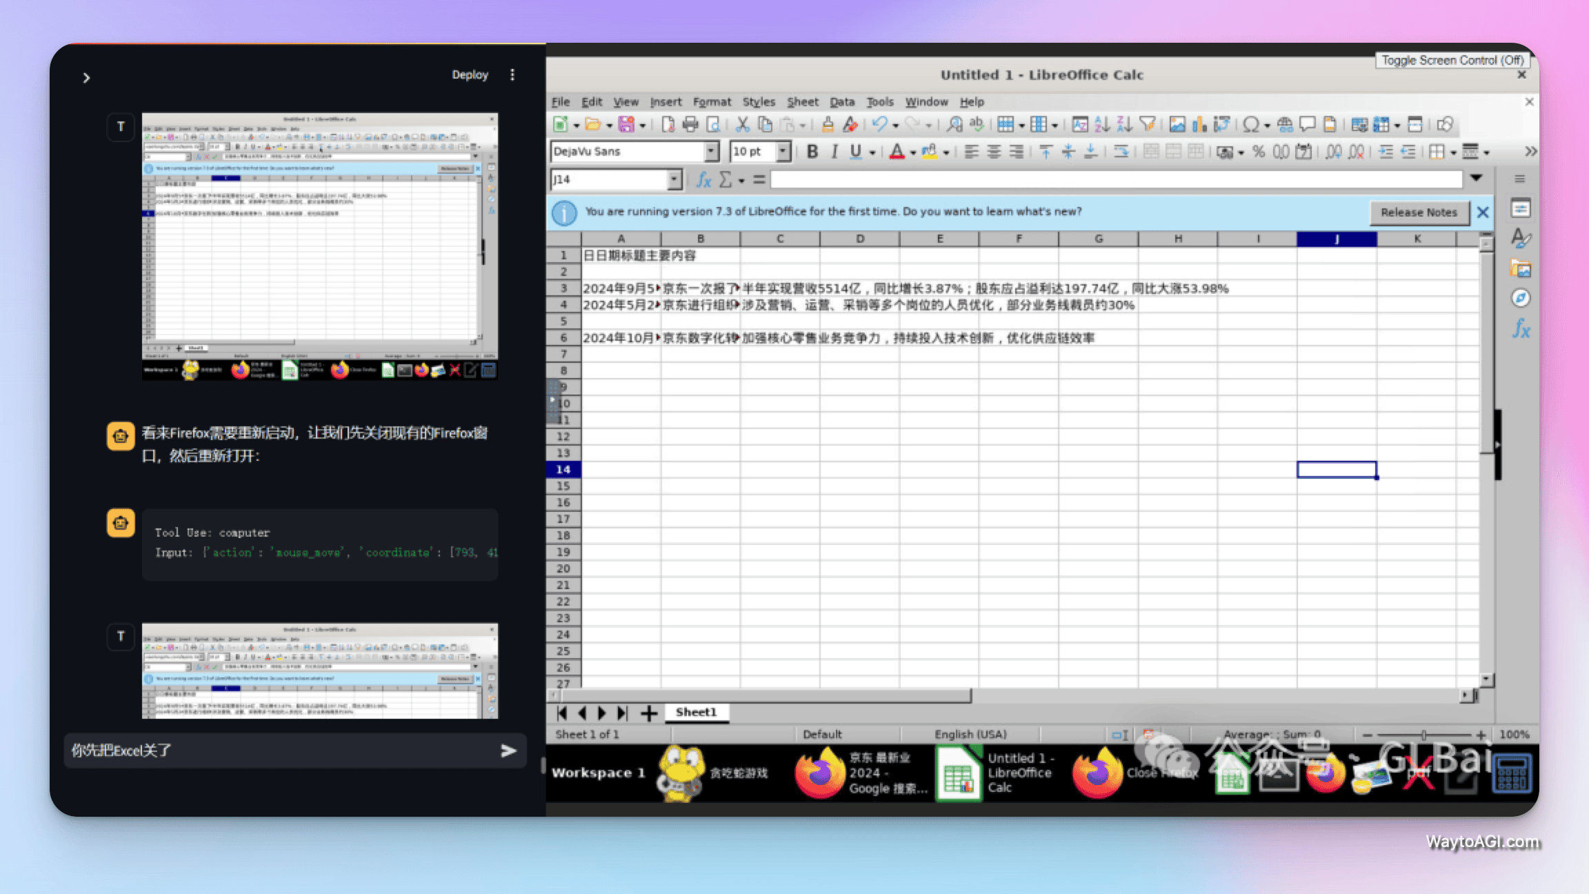
Task: Toggle Center Horizontally alignment
Action: 994,152
